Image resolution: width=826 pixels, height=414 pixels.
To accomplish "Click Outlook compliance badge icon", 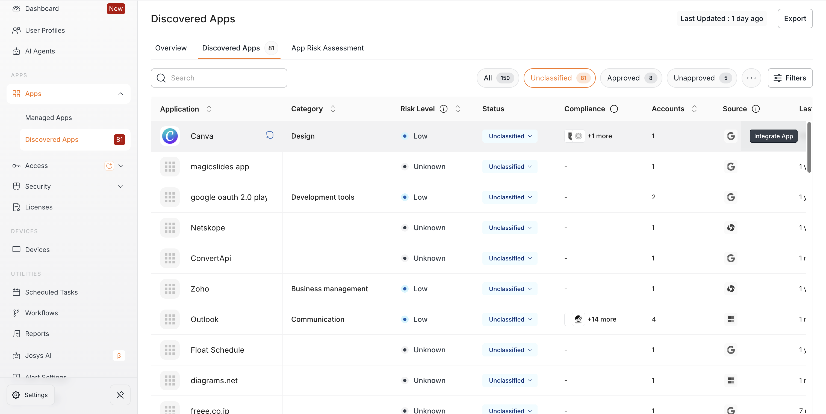I will point(579,319).
